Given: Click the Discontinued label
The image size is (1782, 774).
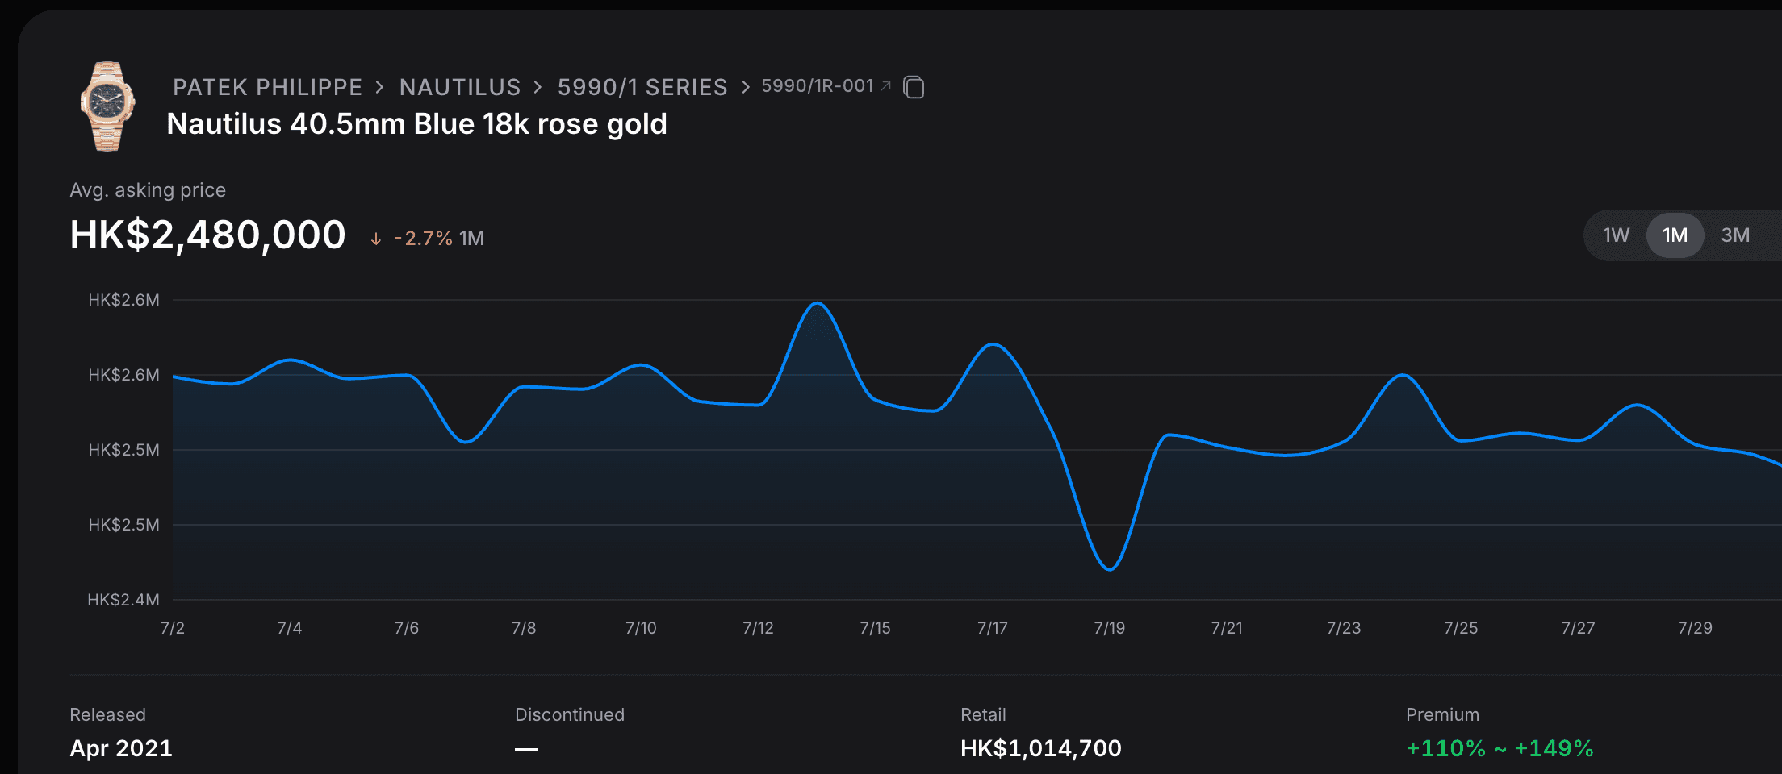Looking at the screenshot, I should 570,714.
